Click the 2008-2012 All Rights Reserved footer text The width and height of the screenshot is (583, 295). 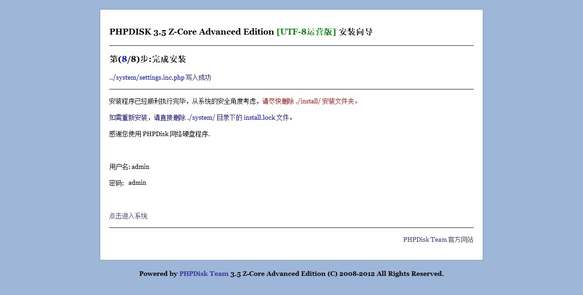pos(391,274)
